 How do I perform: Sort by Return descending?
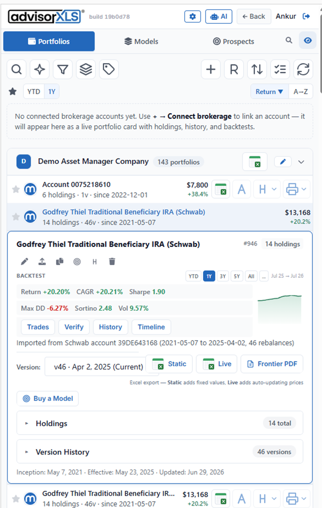coord(269,92)
